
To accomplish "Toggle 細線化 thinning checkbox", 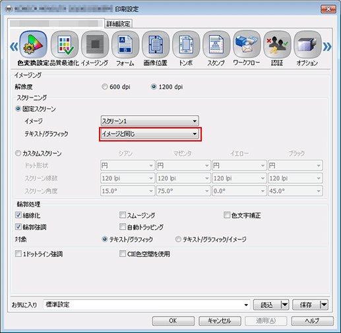I will click(x=18, y=215).
